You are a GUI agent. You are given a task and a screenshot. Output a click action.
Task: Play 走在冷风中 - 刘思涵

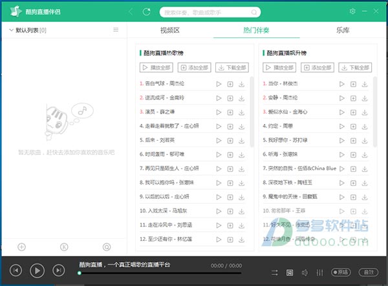tap(219, 225)
